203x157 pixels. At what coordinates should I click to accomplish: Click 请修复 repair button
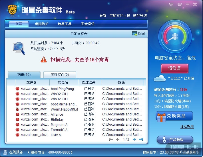(175, 68)
